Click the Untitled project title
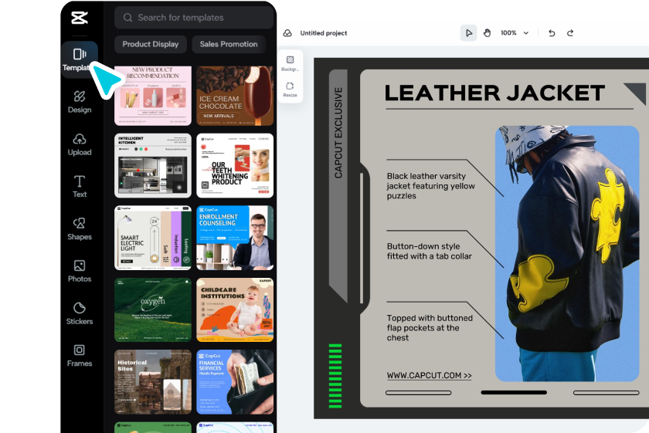The width and height of the screenshot is (649, 433). [x=323, y=33]
